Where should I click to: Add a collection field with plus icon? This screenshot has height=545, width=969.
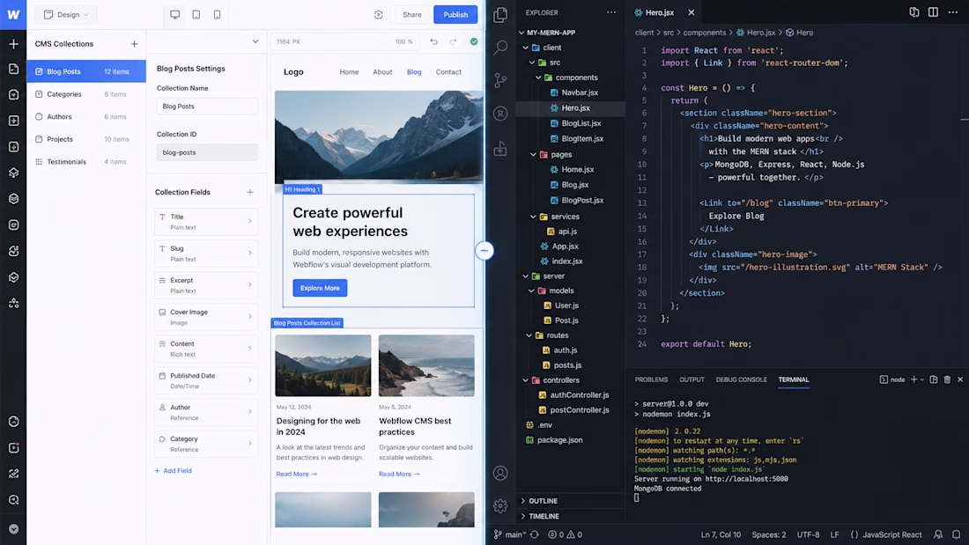point(249,192)
